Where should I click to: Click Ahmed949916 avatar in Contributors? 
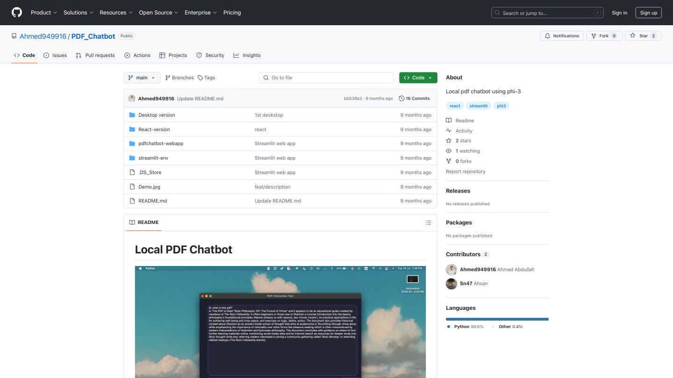click(x=451, y=270)
